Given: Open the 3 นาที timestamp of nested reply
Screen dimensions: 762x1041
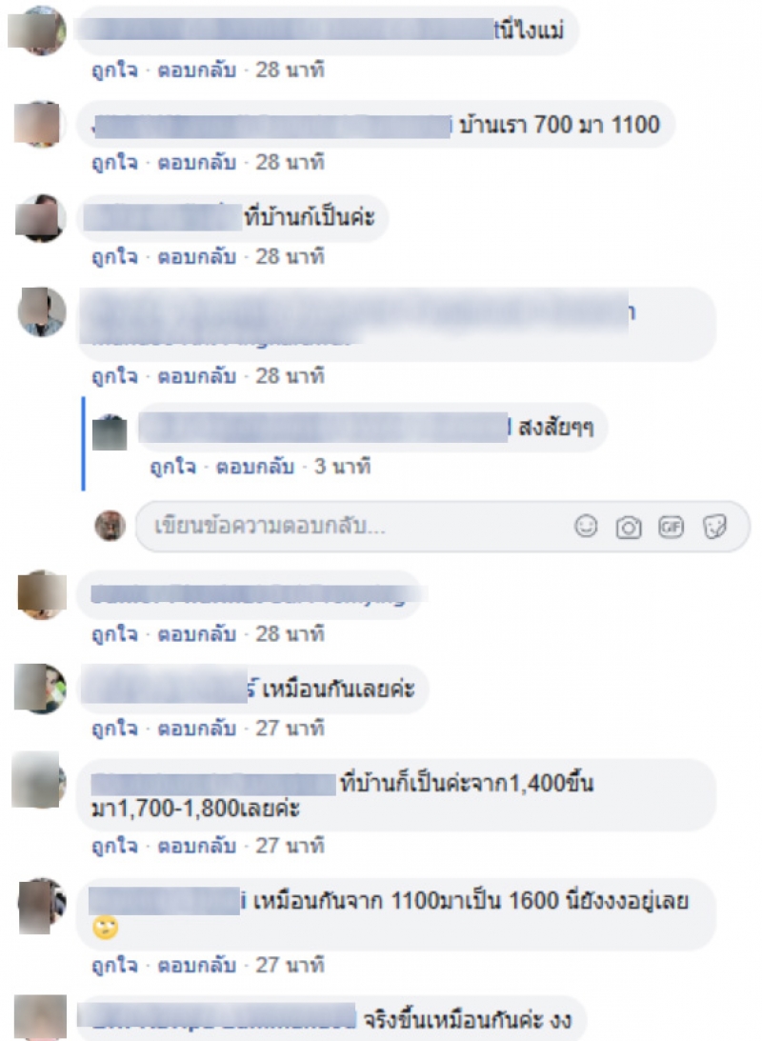Looking at the screenshot, I should click(x=342, y=467).
